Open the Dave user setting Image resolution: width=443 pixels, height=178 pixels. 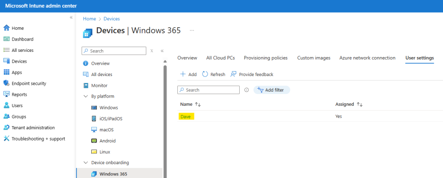click(x=186, y=117)
